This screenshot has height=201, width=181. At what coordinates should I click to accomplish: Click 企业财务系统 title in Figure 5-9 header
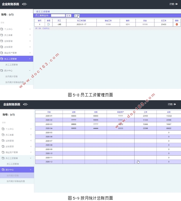[x=12, y=104]
